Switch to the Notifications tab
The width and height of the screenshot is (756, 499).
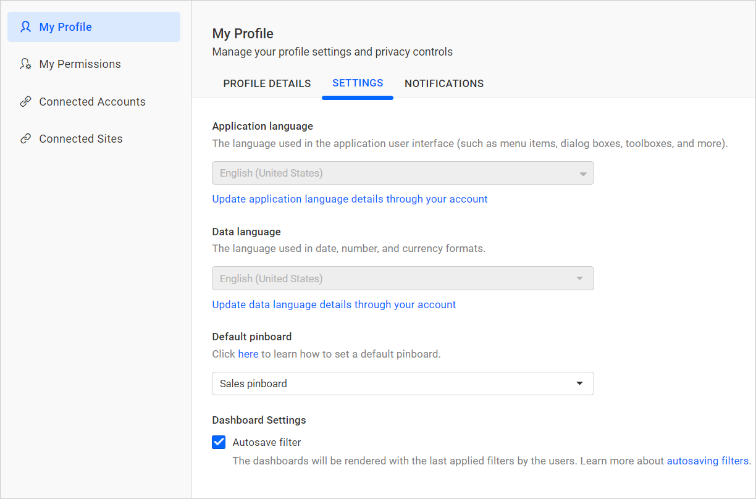pos(444,83)
